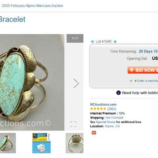Click the BID NOW button
Image resolution: width=158 pixels, height=158 pixels.
143,70
